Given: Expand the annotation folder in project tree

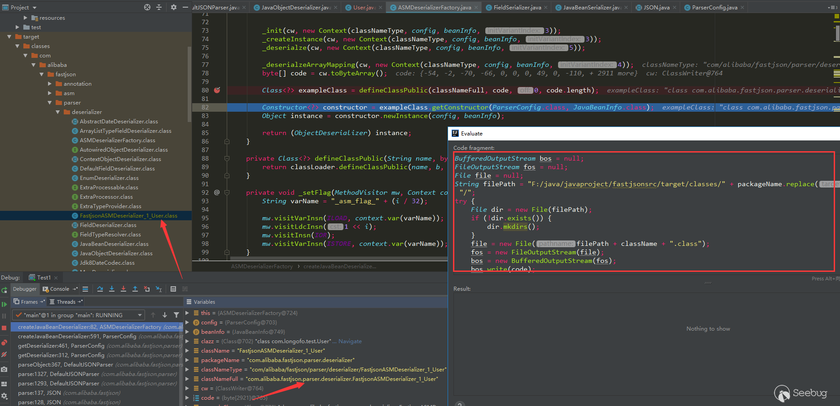Looking at the screenshot, I should click(50, 84).
